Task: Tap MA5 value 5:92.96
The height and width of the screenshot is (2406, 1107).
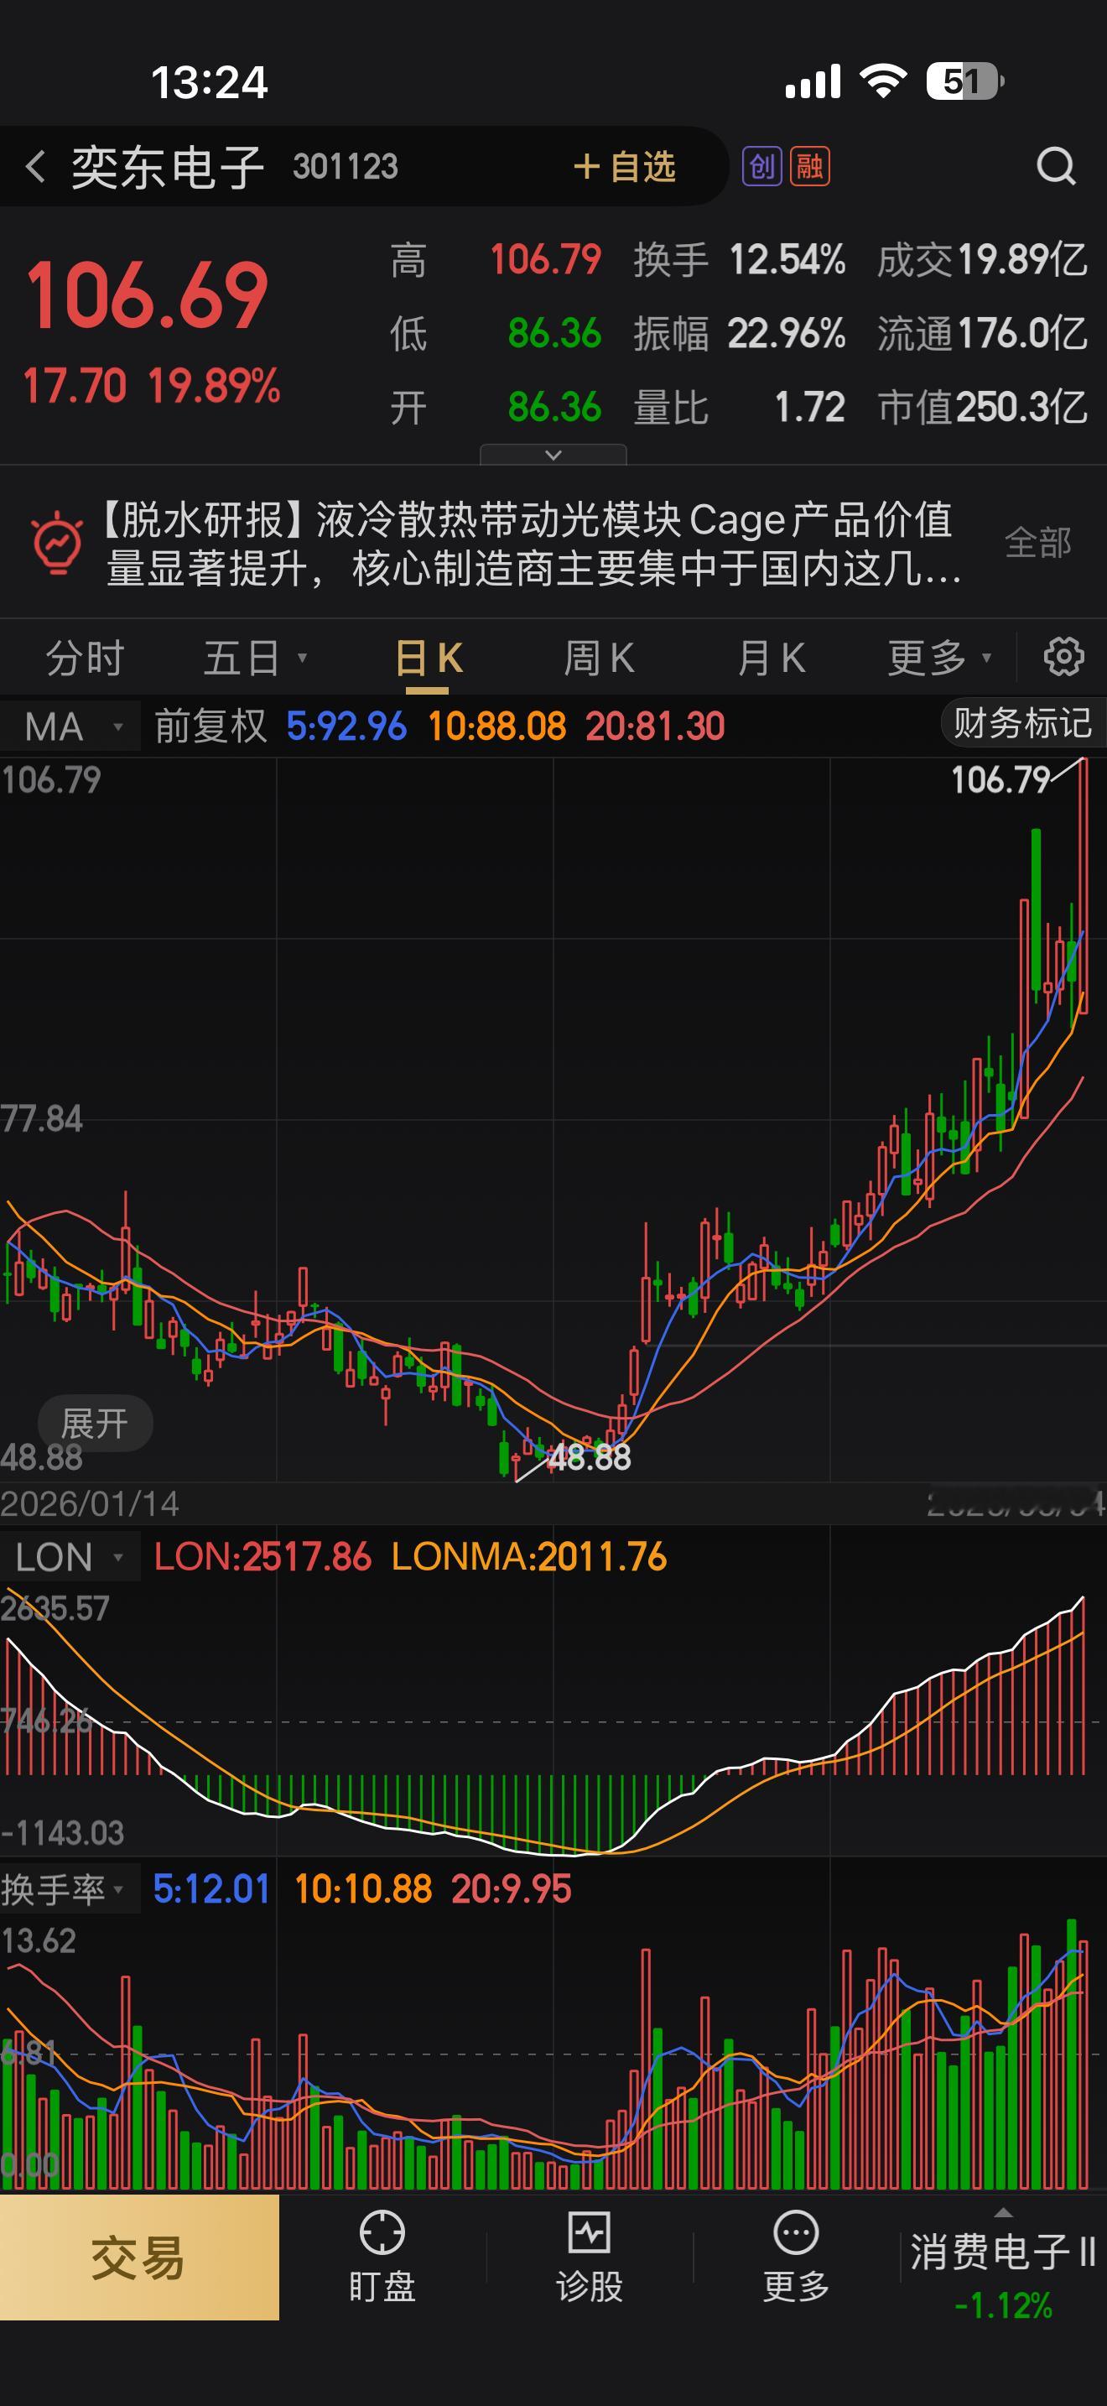Action: click(x=346, y=726)
